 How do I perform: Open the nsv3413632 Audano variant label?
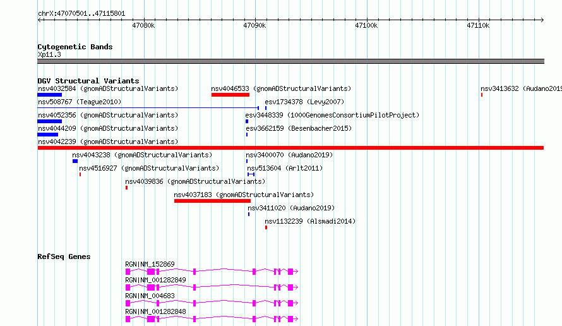(521, 88)
